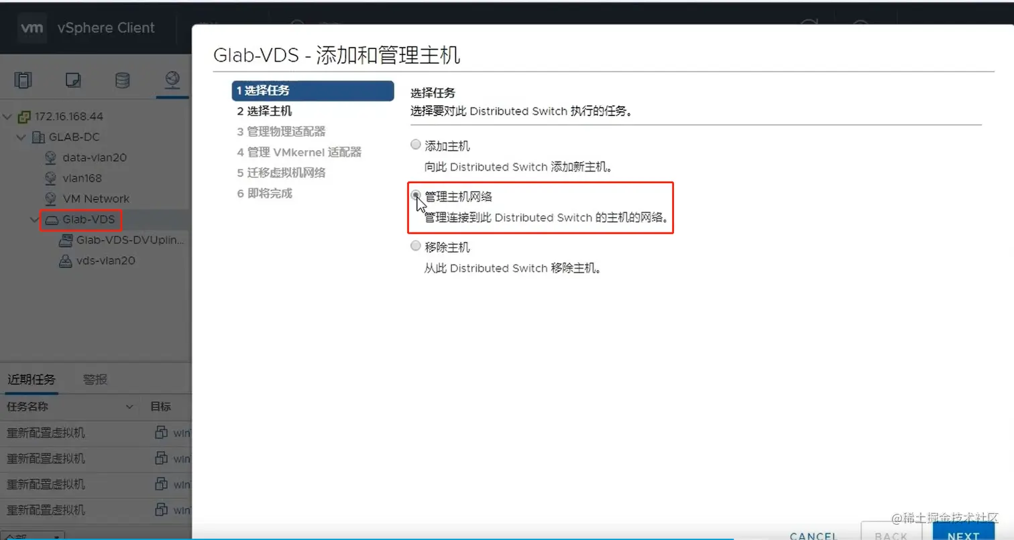Click the uplink port group icon beside Glab-VDS-DVUplin...
Image resolution: width=1014 pixels, height=540 pixels.
coord(66,240)
